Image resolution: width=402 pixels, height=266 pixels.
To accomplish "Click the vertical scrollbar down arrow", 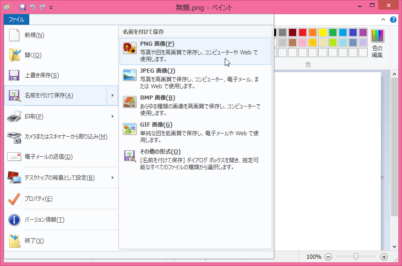I will tap(394, 247).
